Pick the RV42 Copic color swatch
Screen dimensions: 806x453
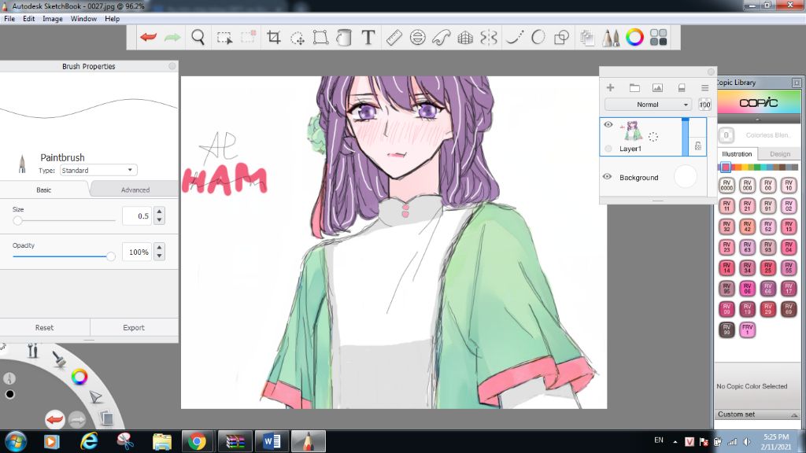[x=748, y=226]
